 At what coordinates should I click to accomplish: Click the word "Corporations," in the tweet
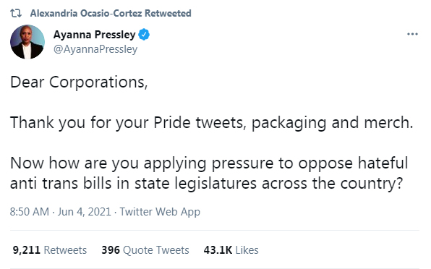coord(98,82)
